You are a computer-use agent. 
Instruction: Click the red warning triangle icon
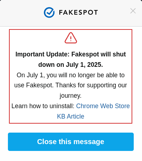[x=71, y=38]
